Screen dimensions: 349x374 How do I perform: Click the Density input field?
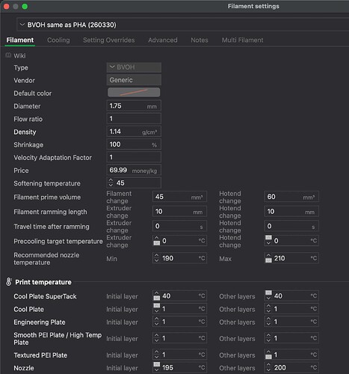tap(134, 132)
